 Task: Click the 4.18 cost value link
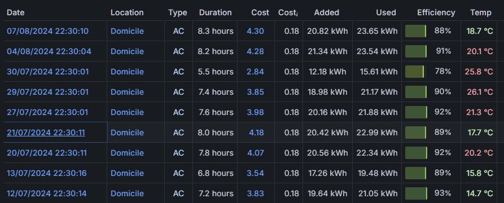256,133
